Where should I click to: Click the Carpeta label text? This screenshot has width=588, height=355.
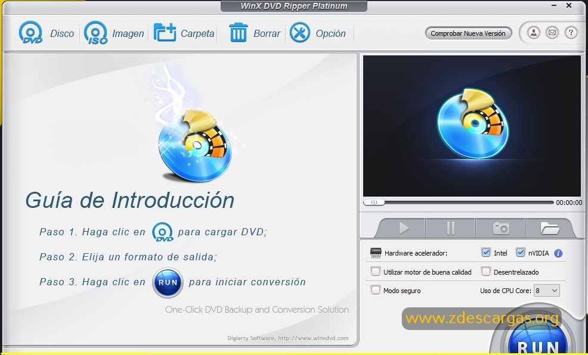(x=197, y=34)
